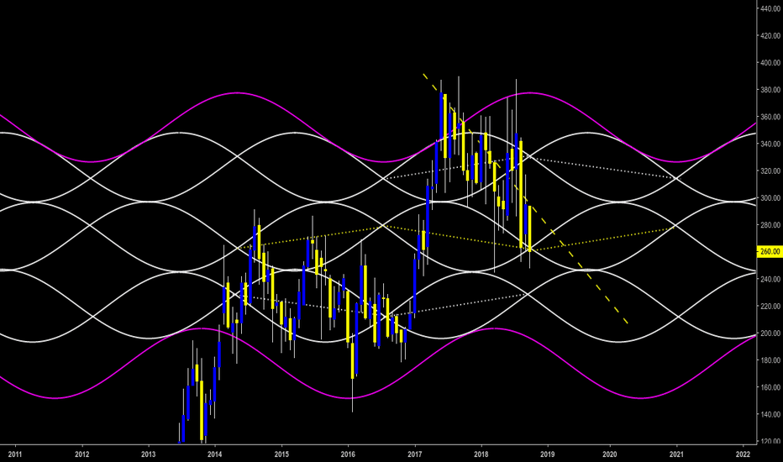
Task: Click the 2015 year label on time axis
Action: [281, 454]
